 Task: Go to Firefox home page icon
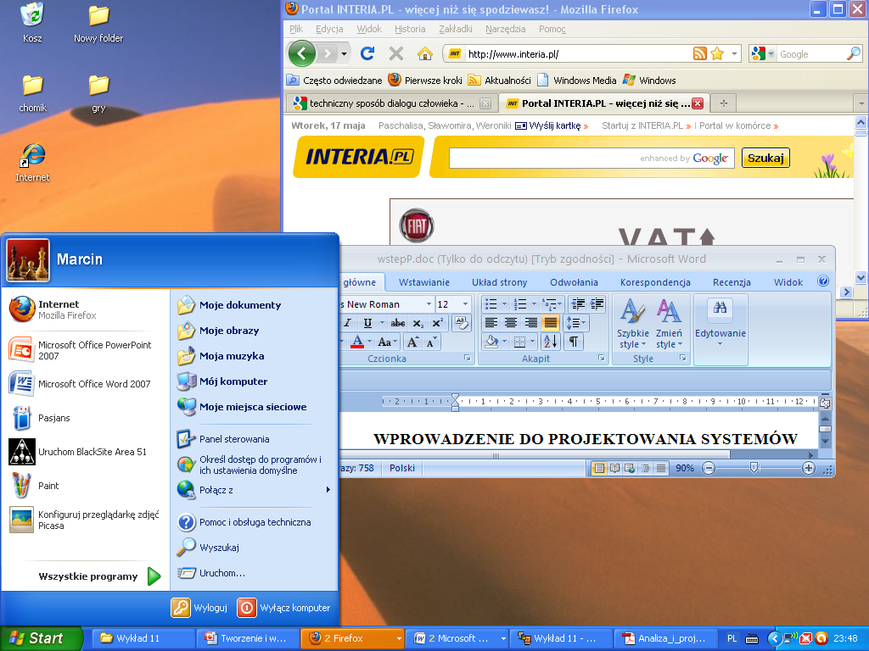tap(425, 53)
